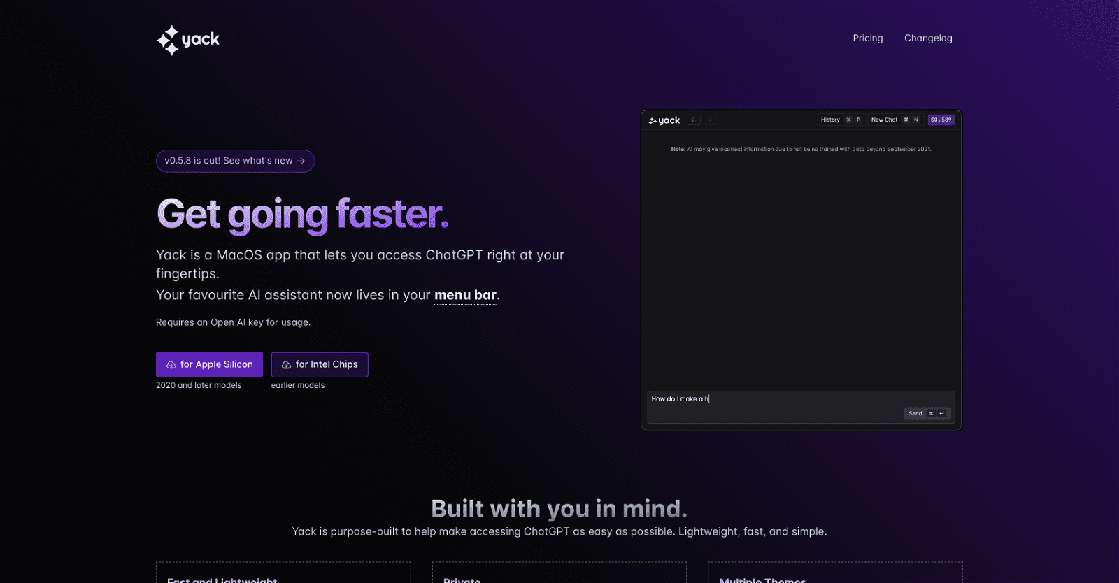Screen dimensions: 1119x583
Task: Download Yack for Intel Chips
Action: point(320,365)
